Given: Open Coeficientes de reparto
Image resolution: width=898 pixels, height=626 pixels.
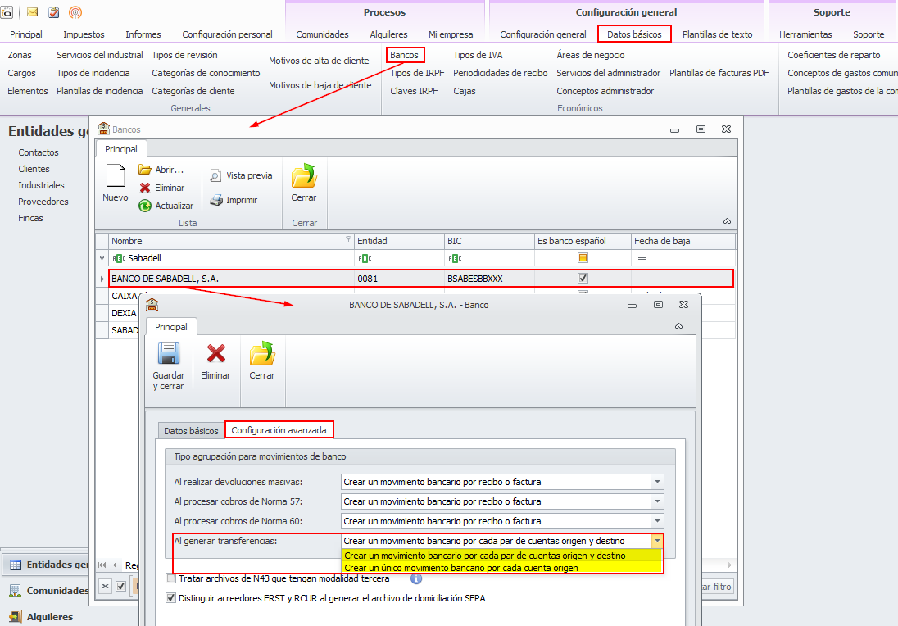Looking at the screenshot, I should [x=833, y=55].
